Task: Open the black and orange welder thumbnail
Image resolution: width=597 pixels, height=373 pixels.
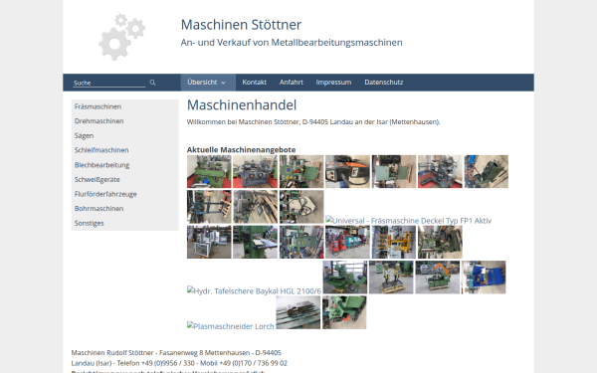Action: click(347, 171)
